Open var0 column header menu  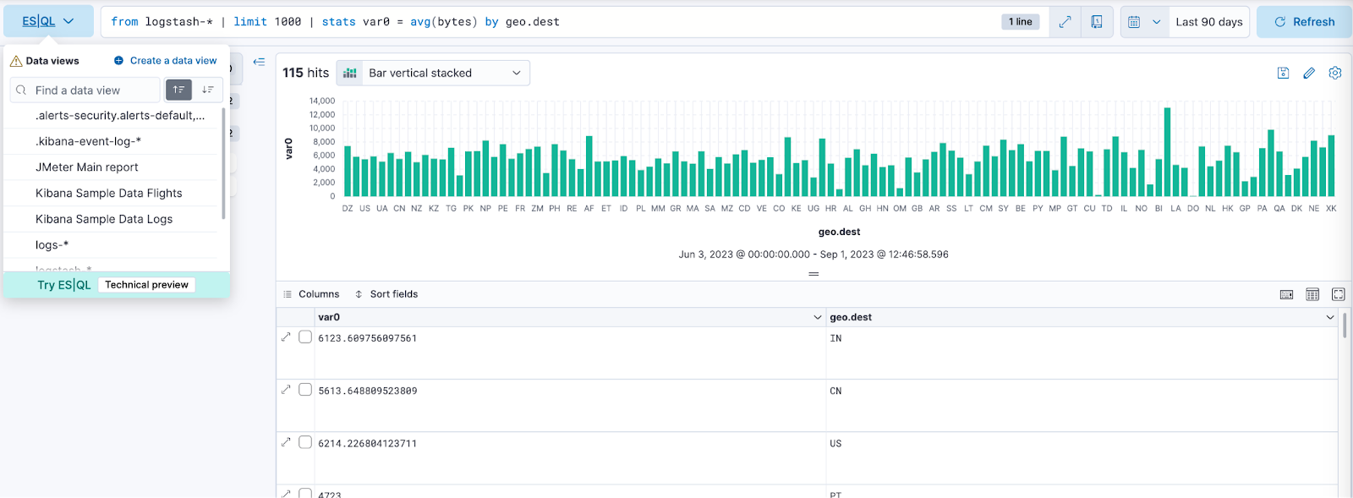pyautogui.click(x=817, y=317)
